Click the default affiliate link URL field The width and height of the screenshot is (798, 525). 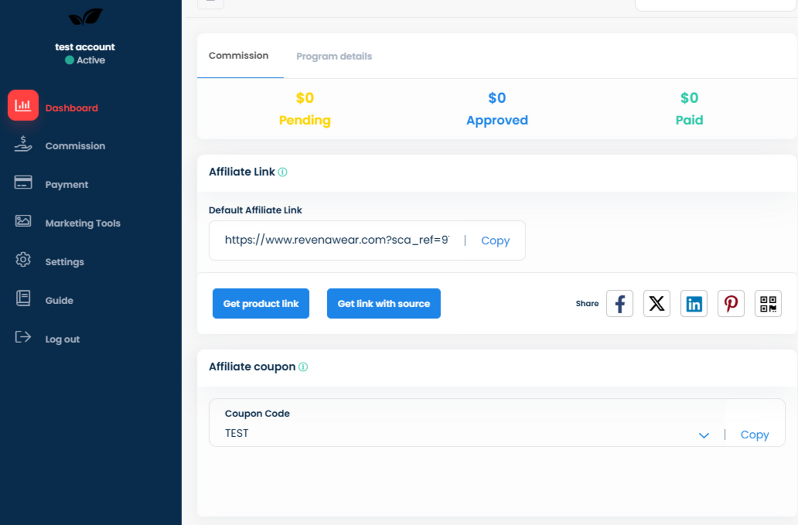click(x=336, y=240)
